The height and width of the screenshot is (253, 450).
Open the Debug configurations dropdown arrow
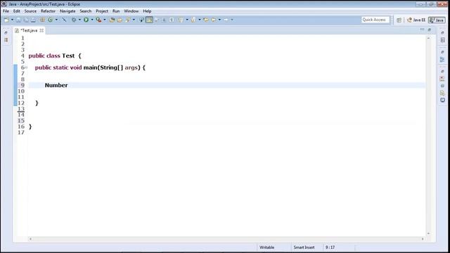click(x=79, y=20)
